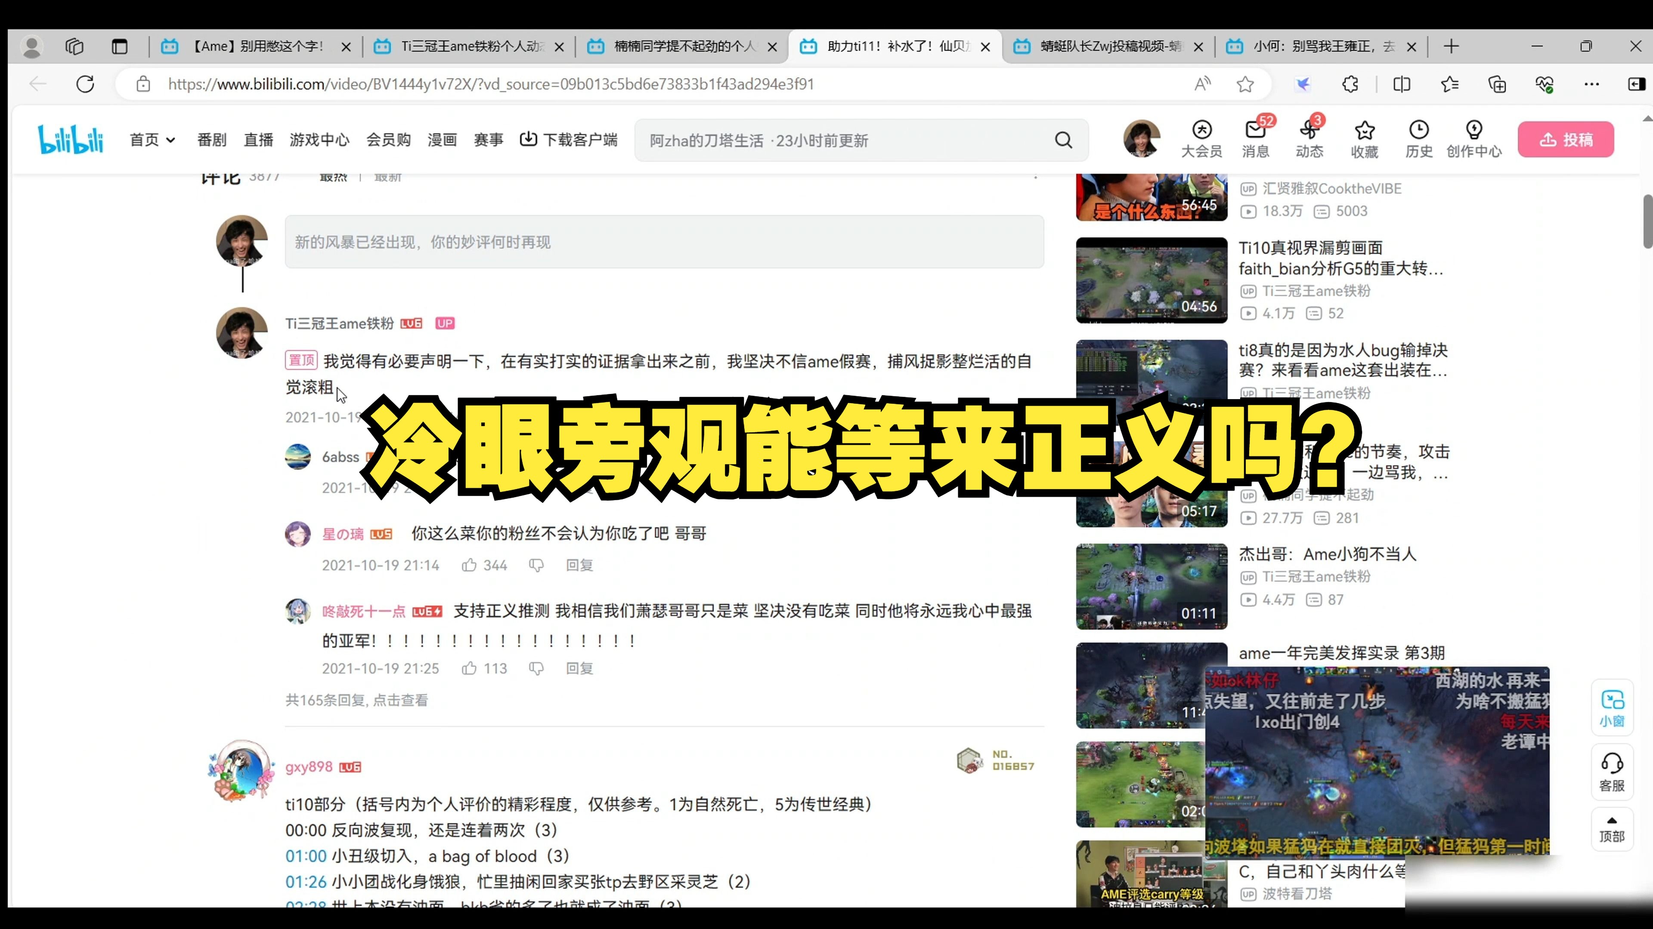Add page to favorites star
The image size is (1653, 929).
point(1245,84)
